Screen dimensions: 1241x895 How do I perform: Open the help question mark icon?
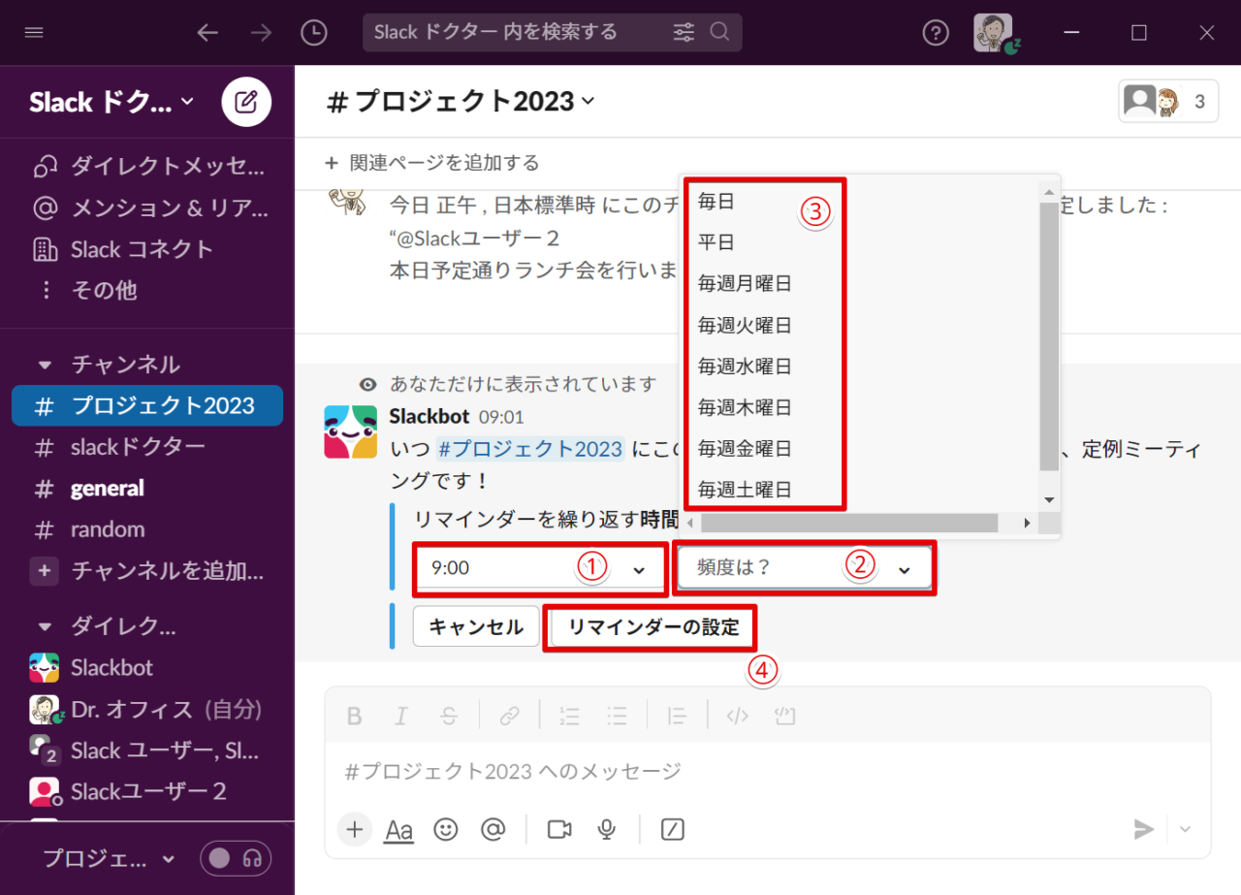tap(935, 32)
